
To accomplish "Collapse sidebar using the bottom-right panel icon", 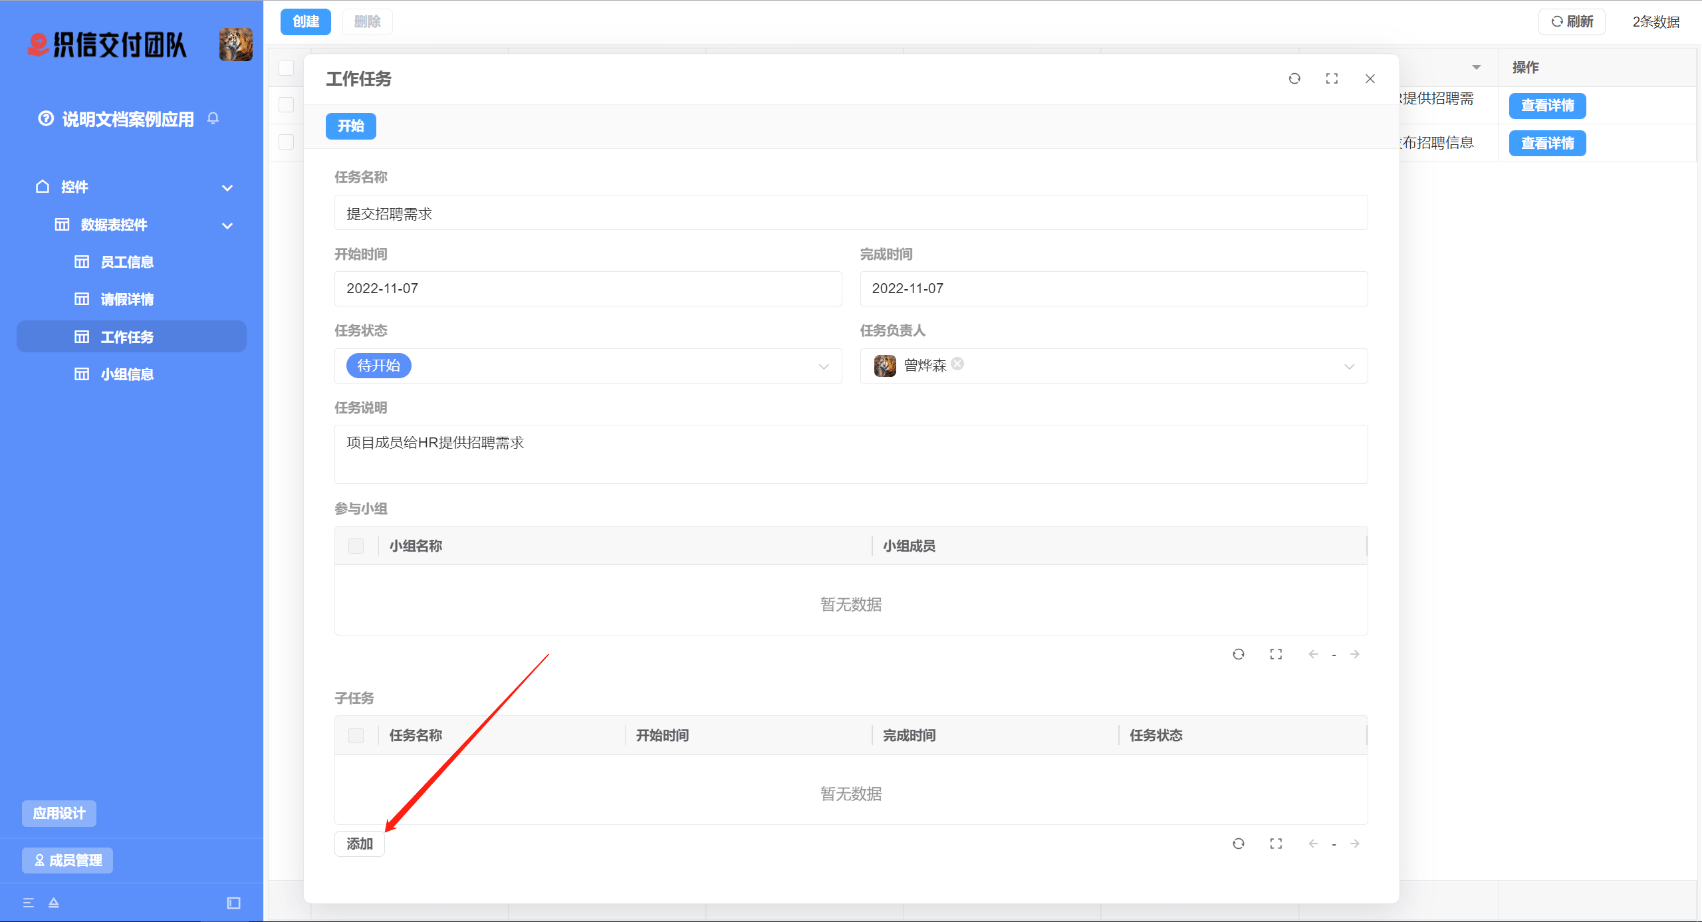I will pos(233,903).
